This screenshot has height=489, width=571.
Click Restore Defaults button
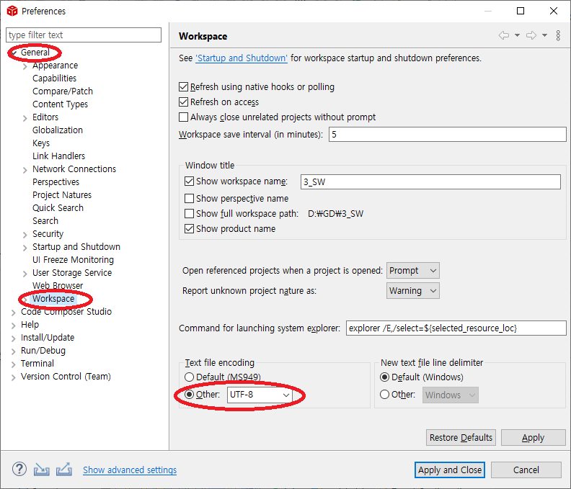461,437
